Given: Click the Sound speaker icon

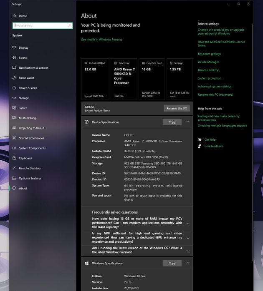Looking at the screenshot, I should coord(14,57).
